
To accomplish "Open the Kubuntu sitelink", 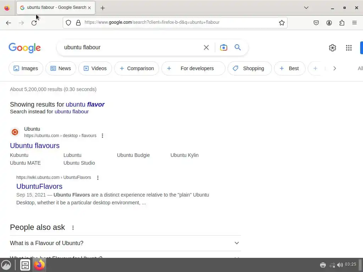I will (19, 155).
